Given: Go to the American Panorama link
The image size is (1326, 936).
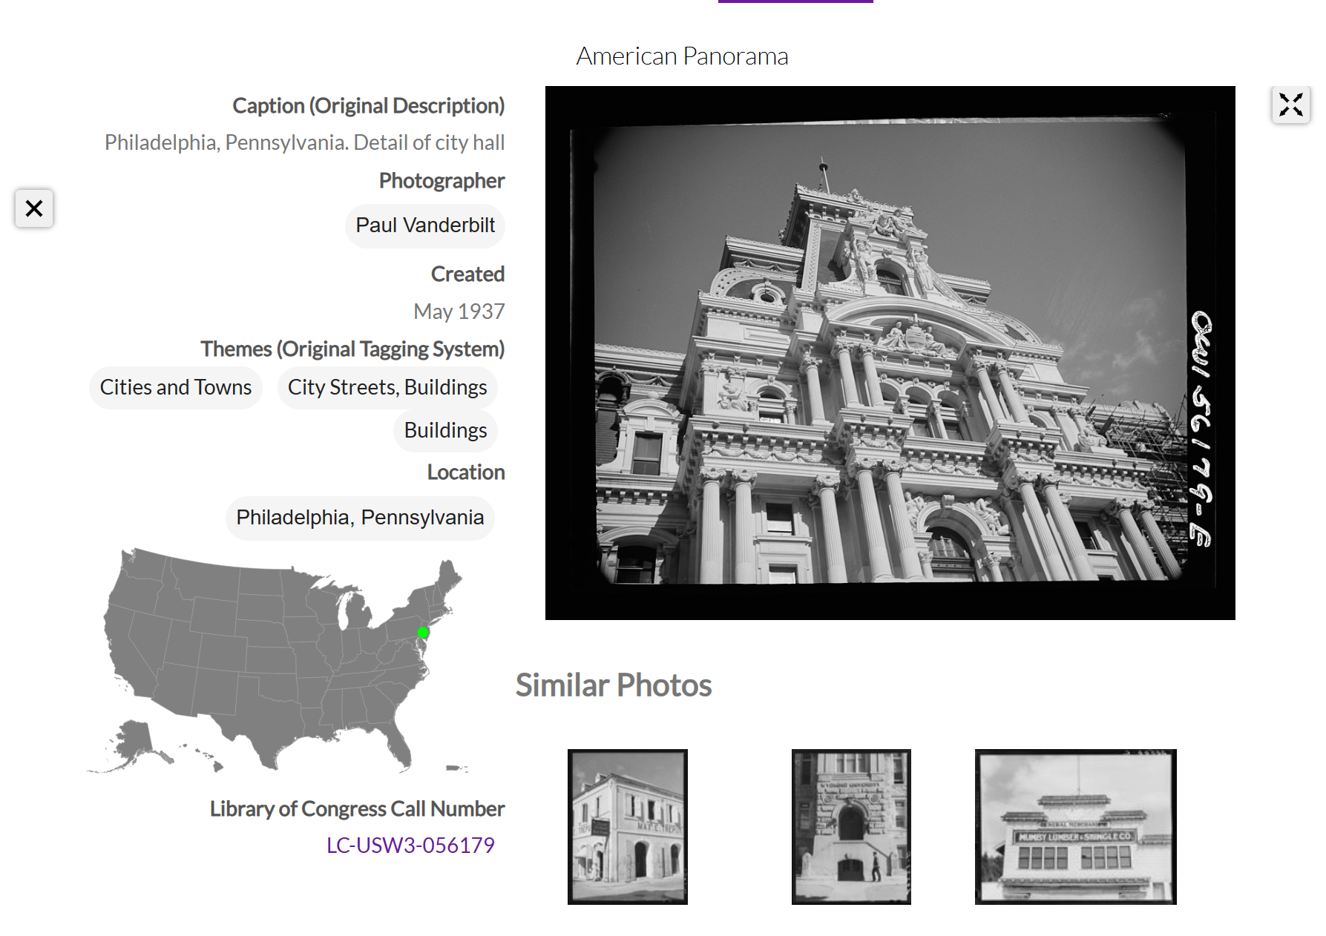Looking at the screenshot, I should [682, 56].
